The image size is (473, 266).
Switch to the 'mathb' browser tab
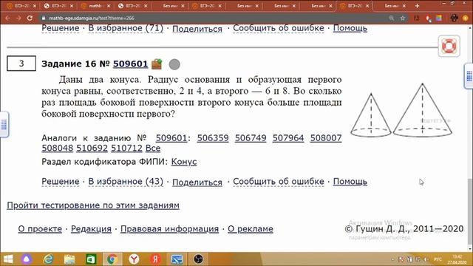[95, 6]
